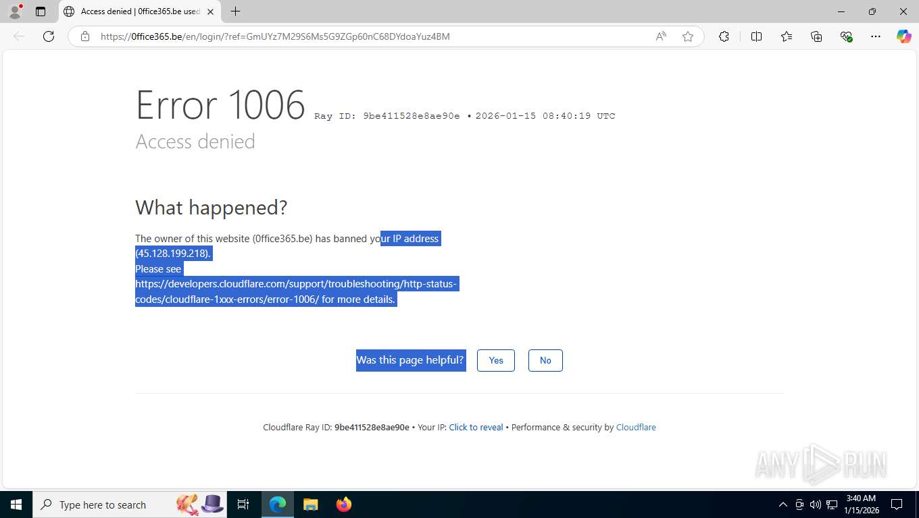
Task: Select the Access denied browser tab
Action: (139, 11)
